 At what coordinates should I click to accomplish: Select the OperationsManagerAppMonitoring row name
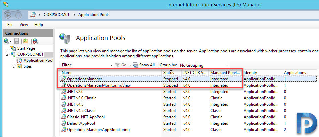98,130
